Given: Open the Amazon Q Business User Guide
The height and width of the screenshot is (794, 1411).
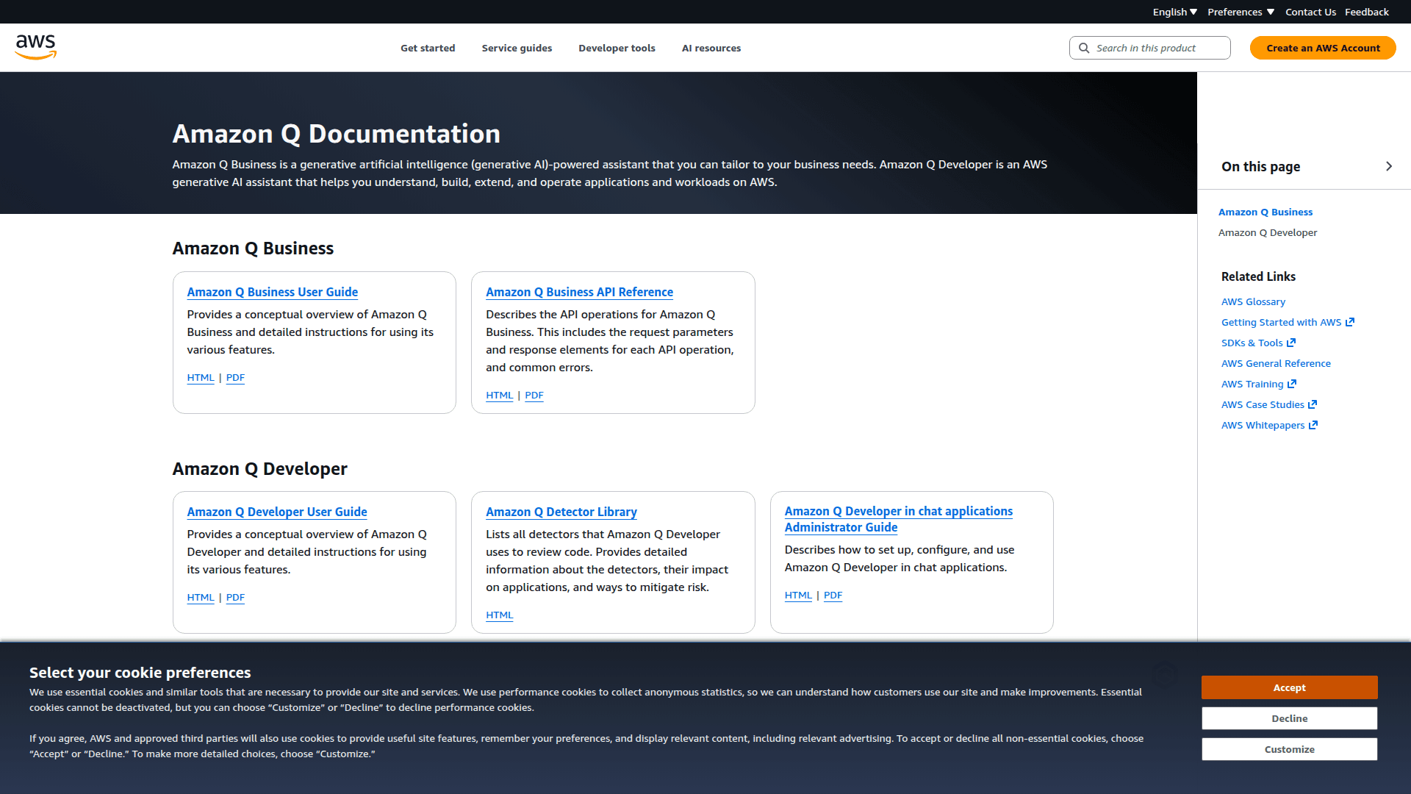Looking at the screenshot, I should coord(273,292).
